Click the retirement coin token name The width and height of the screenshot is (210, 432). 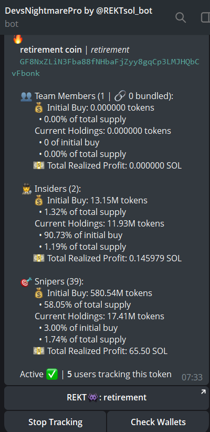tap(51, 50)
